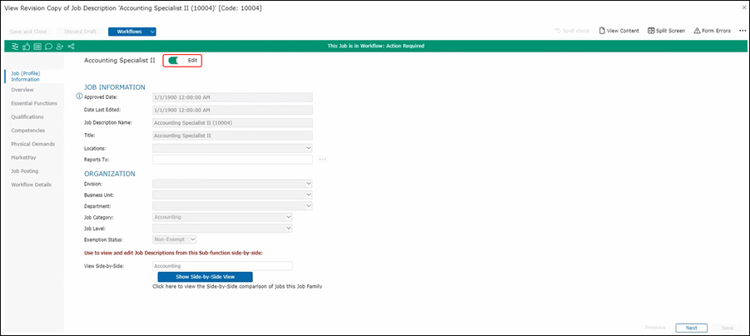Viewport: 750px width, 336px height.
Task: Click the workflow tree icon in green toolbar
Action: pos(16,47)
